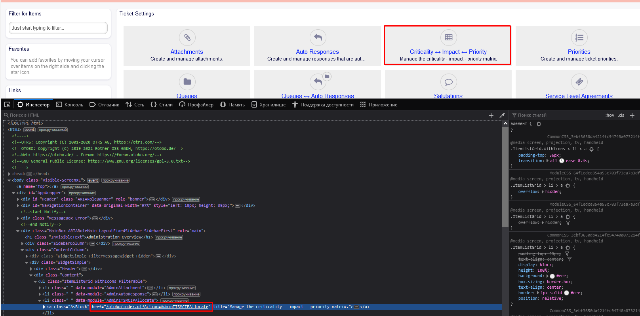The height and width of the screenshot is (316, 640).
Task: Expand the collapsed head element node
Action: coord(9,174)
